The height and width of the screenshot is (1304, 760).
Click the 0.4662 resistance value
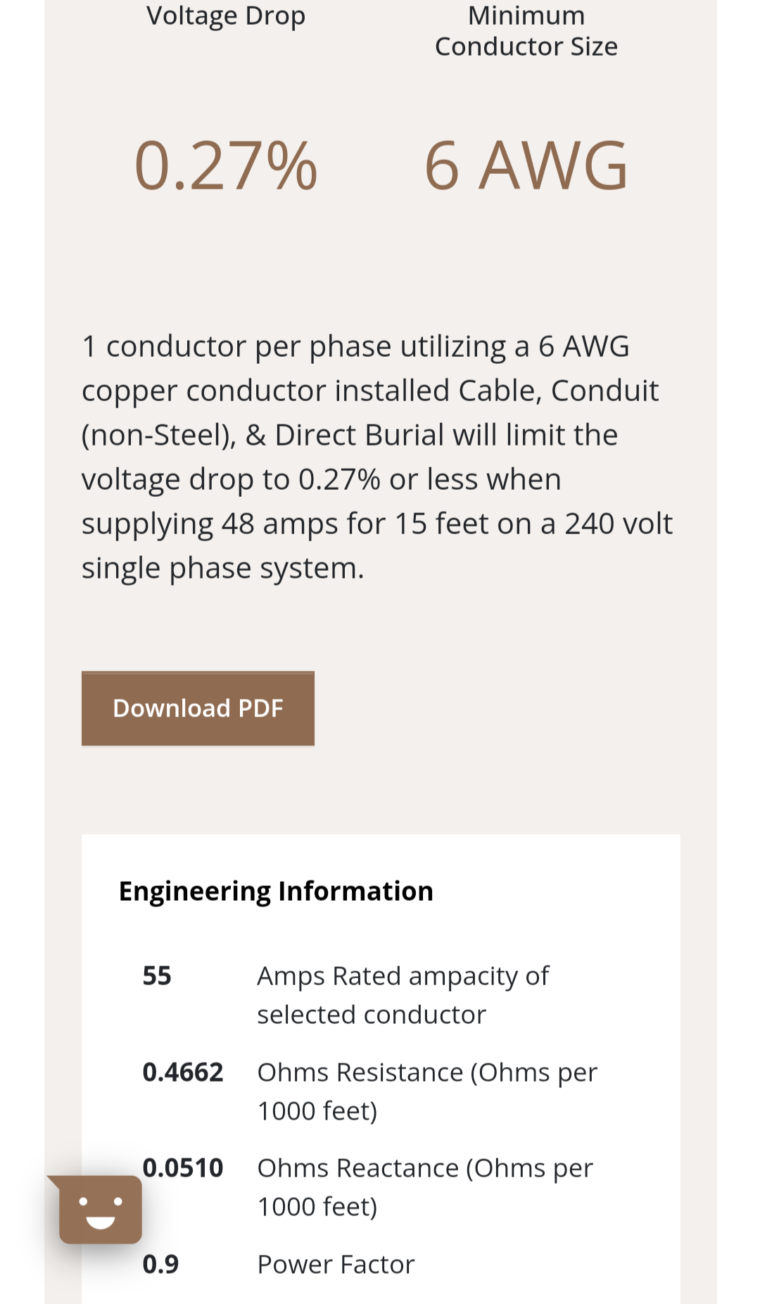point(182,1072)
